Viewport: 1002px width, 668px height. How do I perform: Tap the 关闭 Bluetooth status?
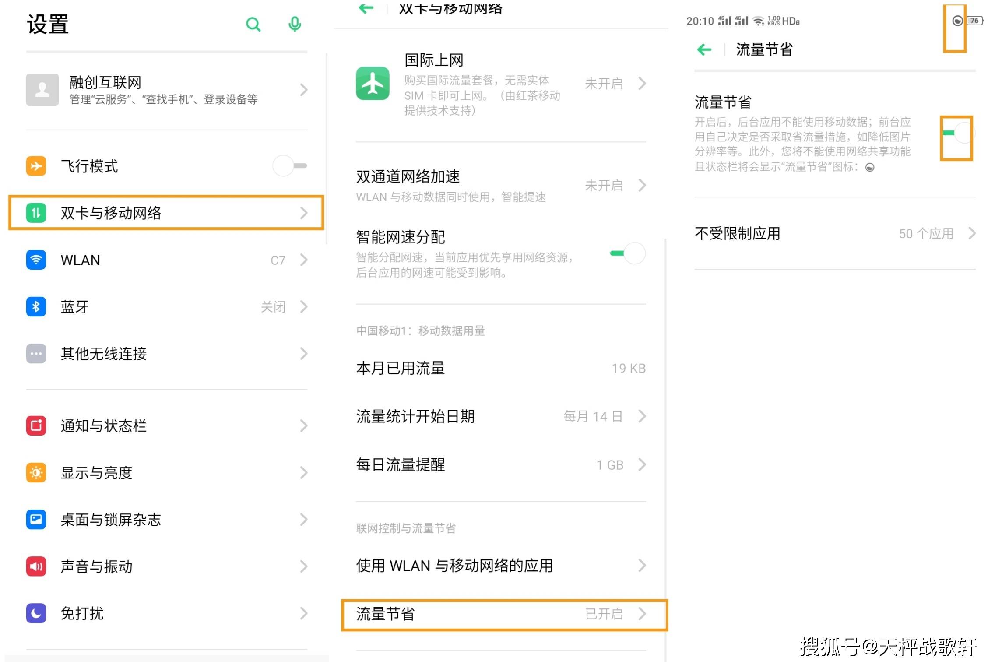click(273, 307)
